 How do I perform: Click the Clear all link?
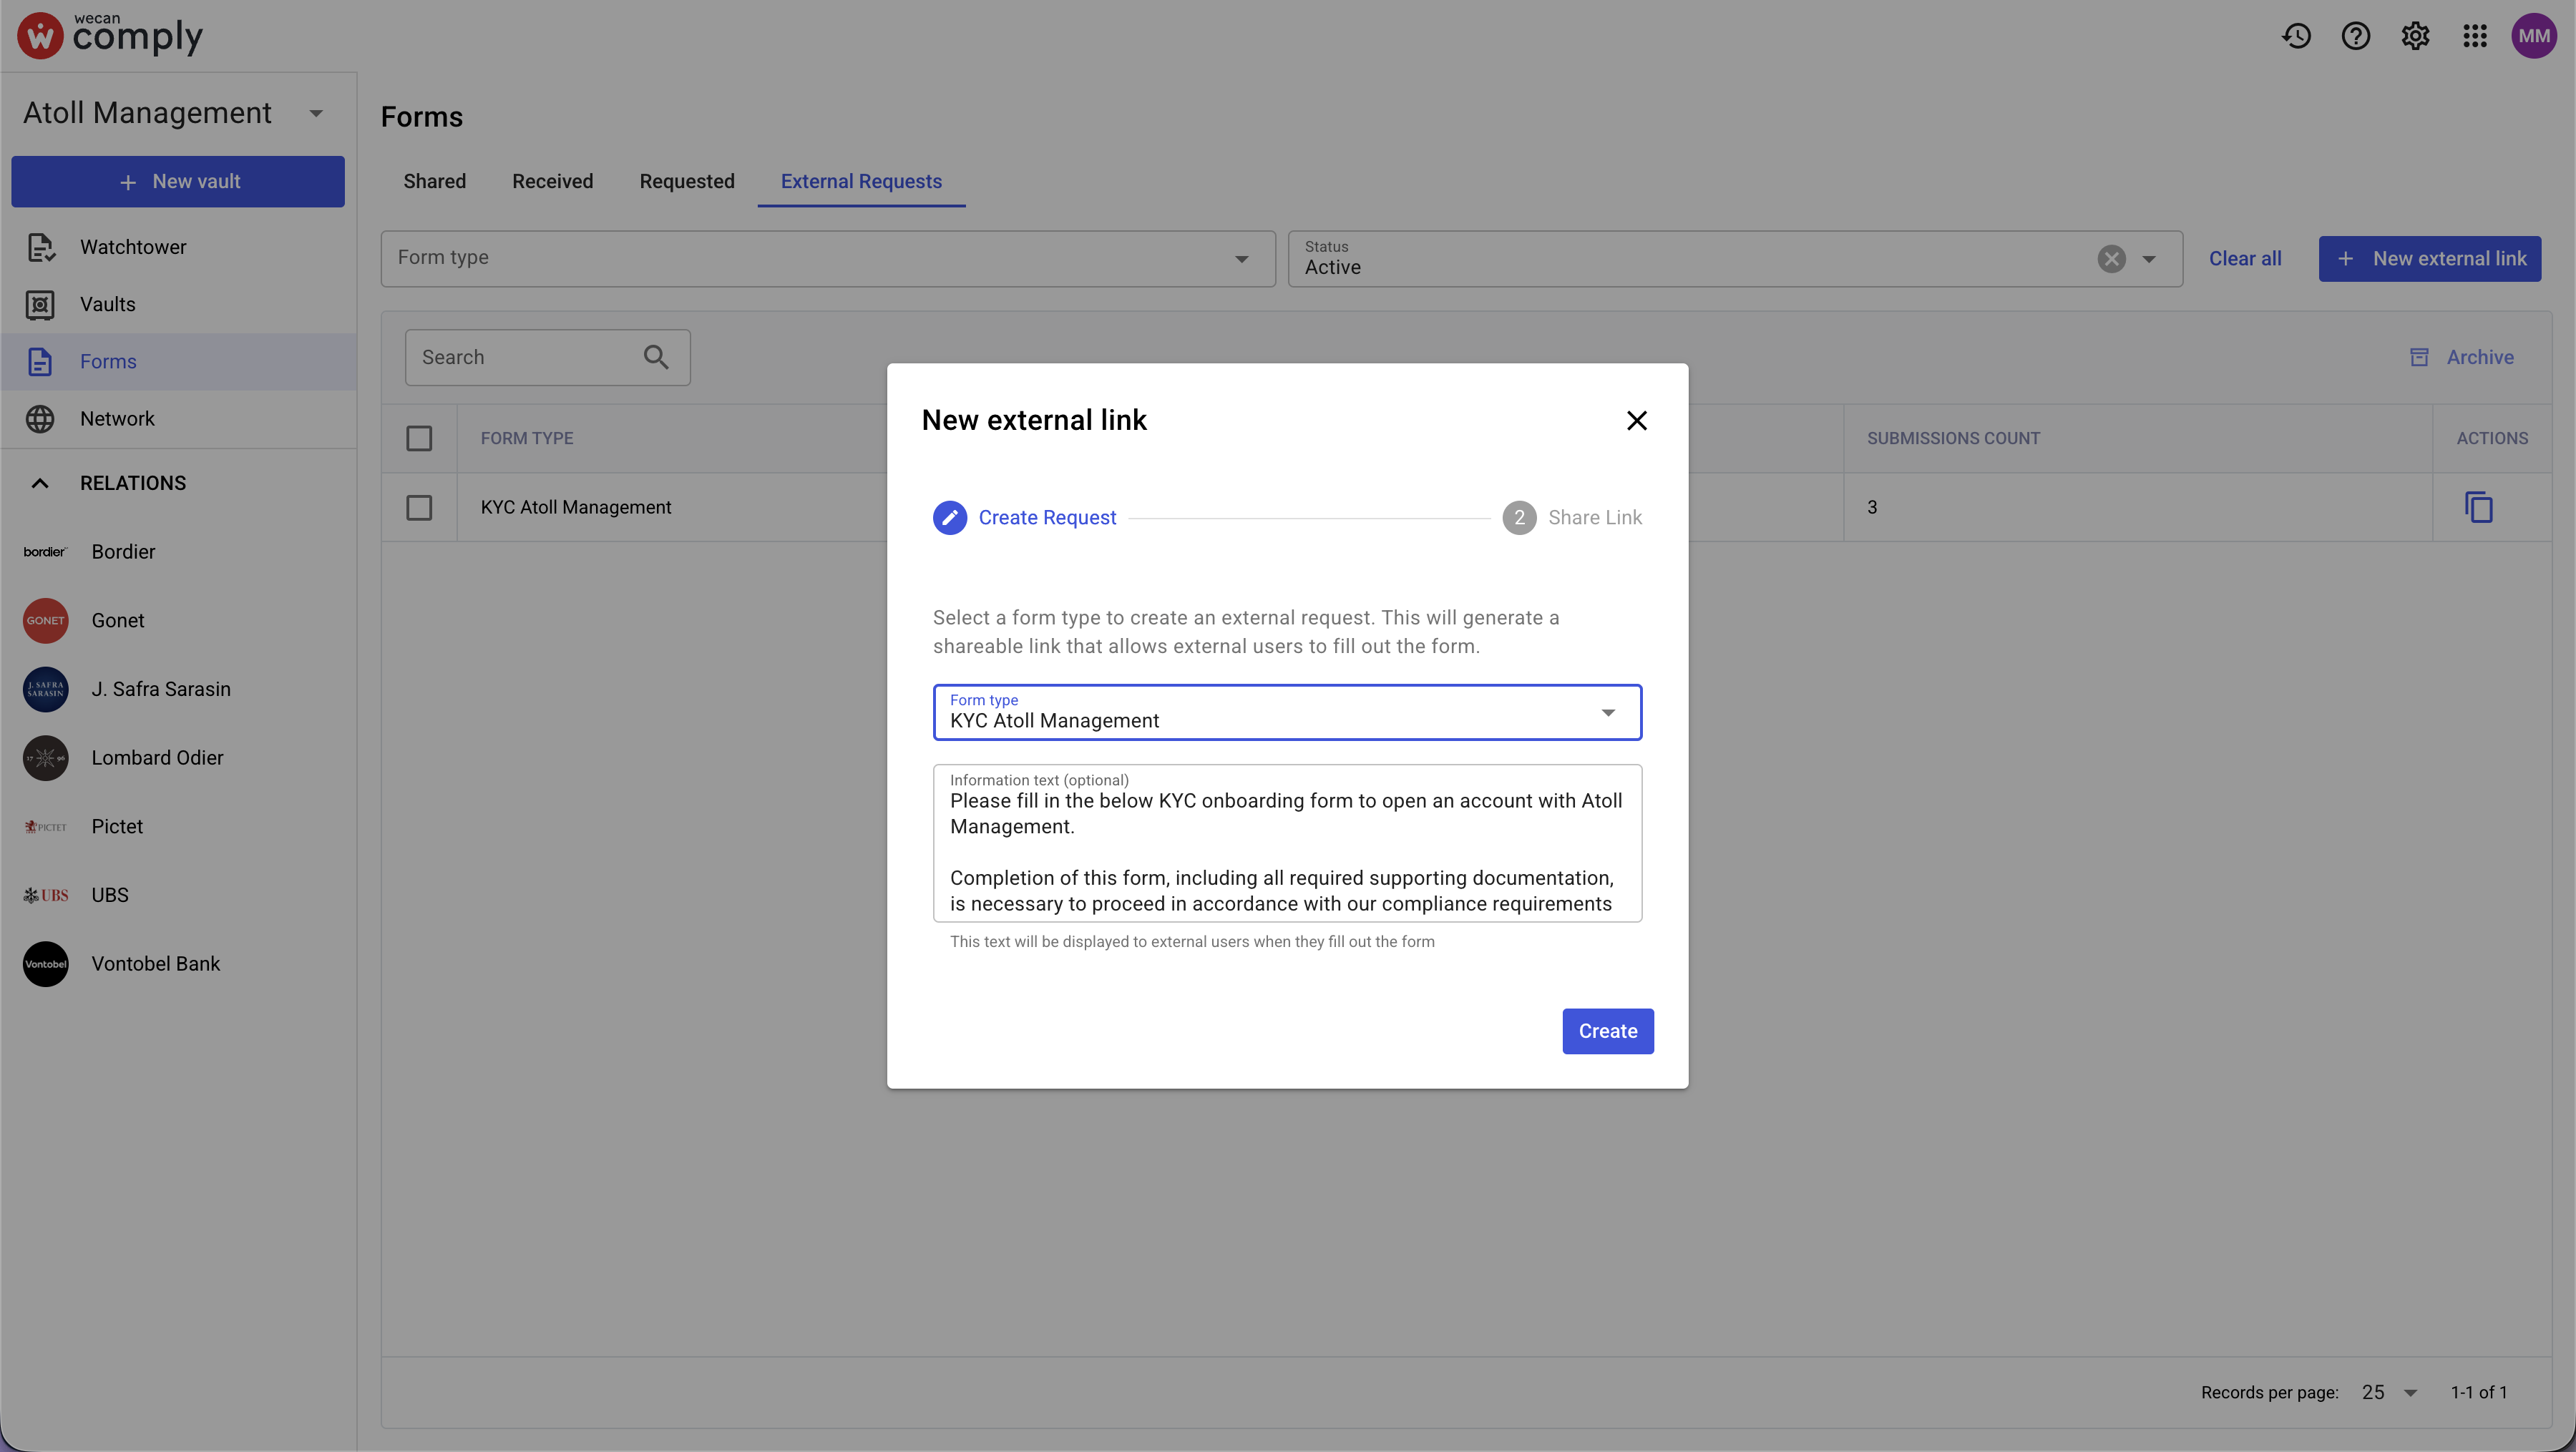(2244, 259)
